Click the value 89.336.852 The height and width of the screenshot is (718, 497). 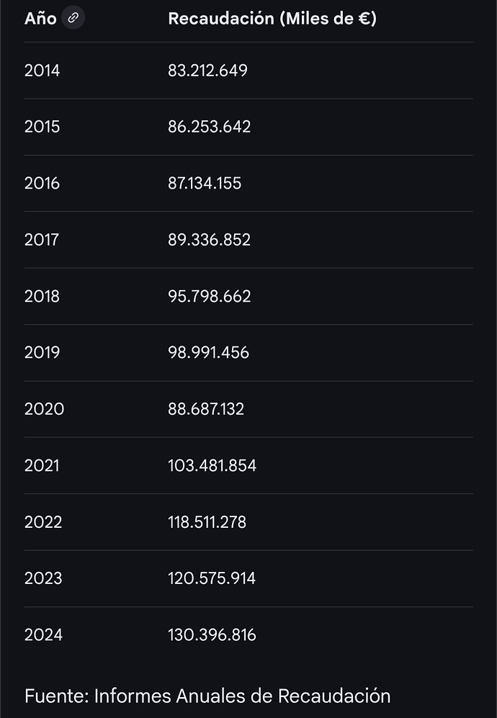pos(210,240)
